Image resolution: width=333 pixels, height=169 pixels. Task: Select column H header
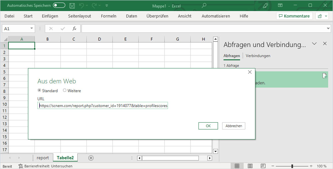pos(203,39)
